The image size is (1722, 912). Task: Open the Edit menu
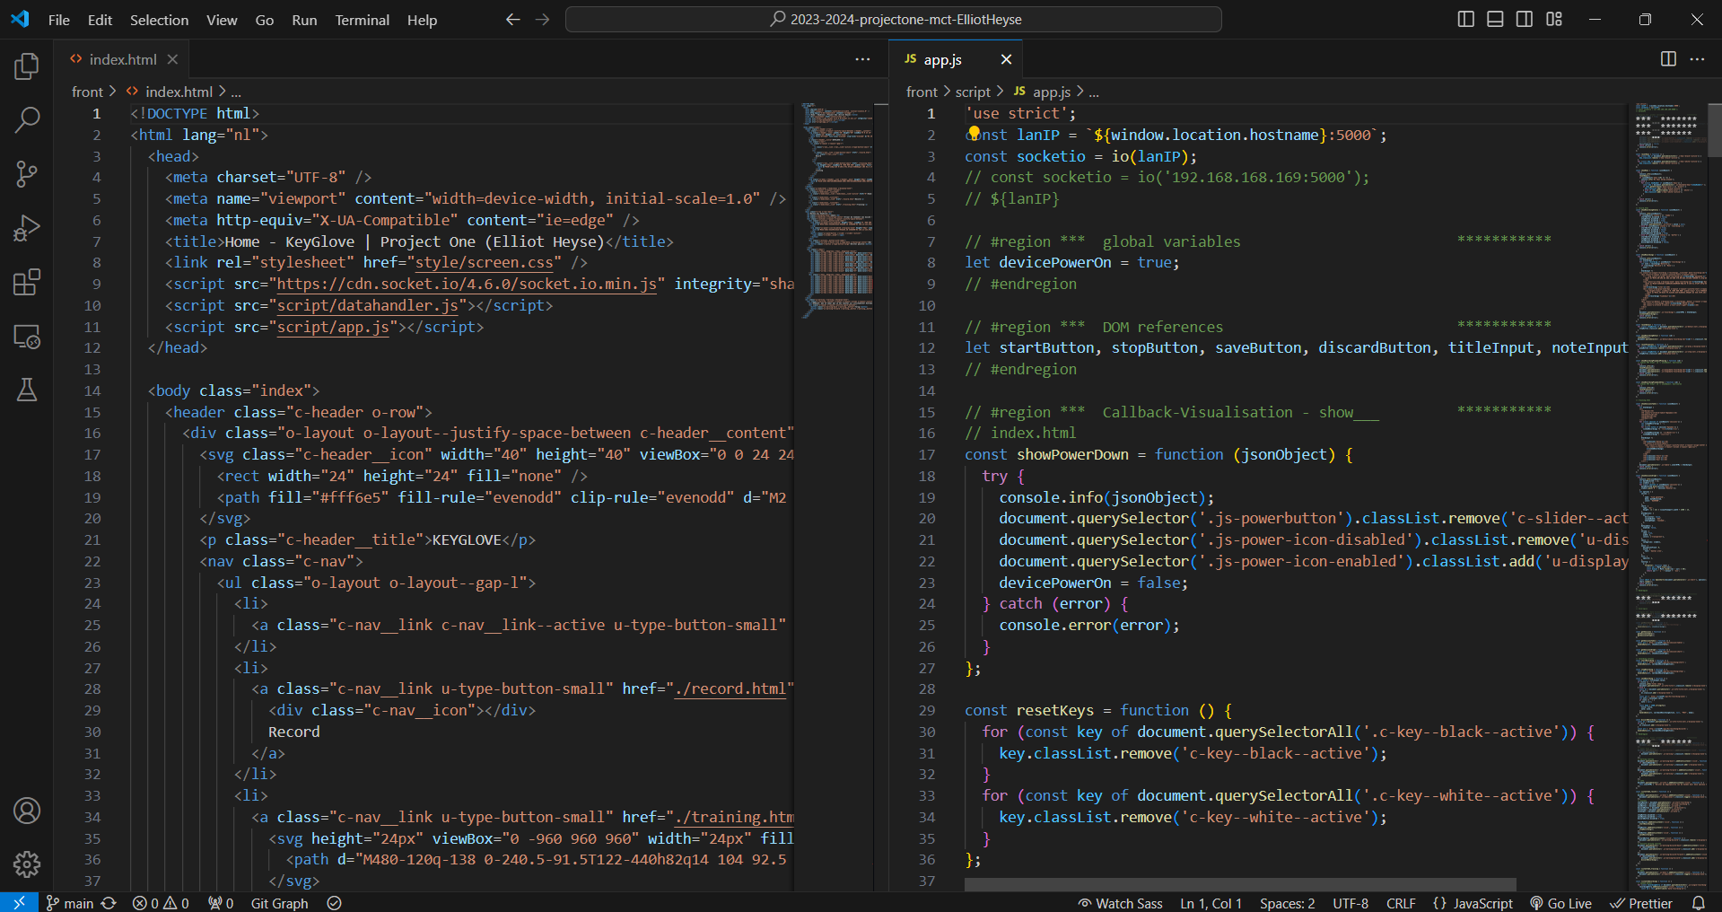coord(100,20)
